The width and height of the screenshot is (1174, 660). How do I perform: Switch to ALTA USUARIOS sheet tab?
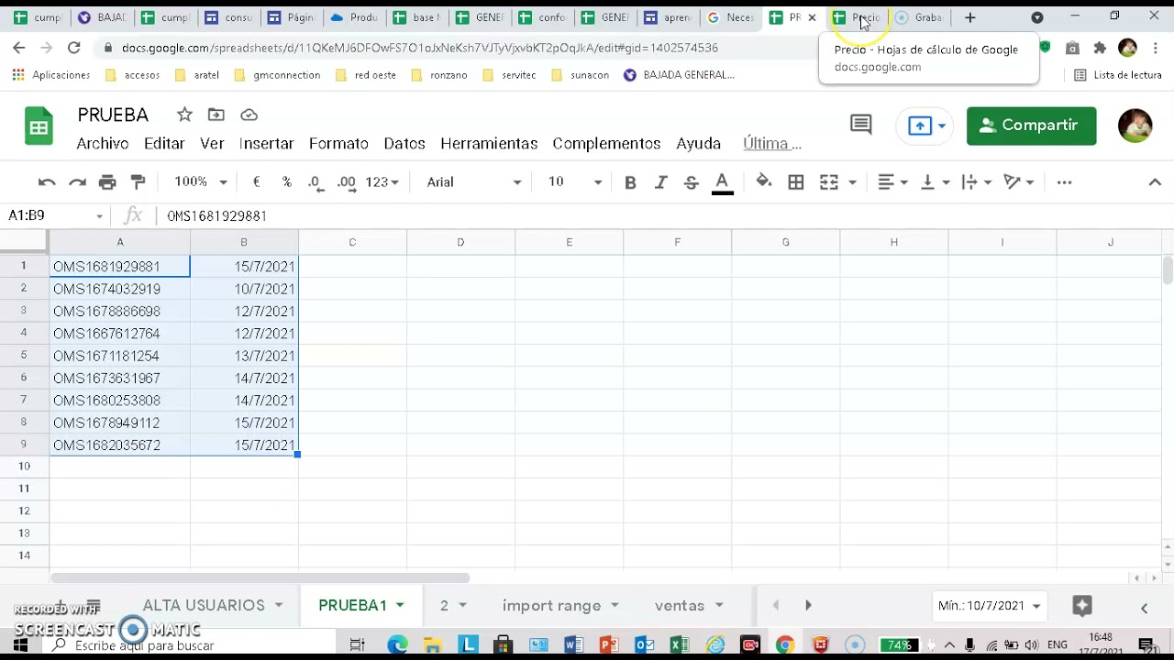coord(204,606)
